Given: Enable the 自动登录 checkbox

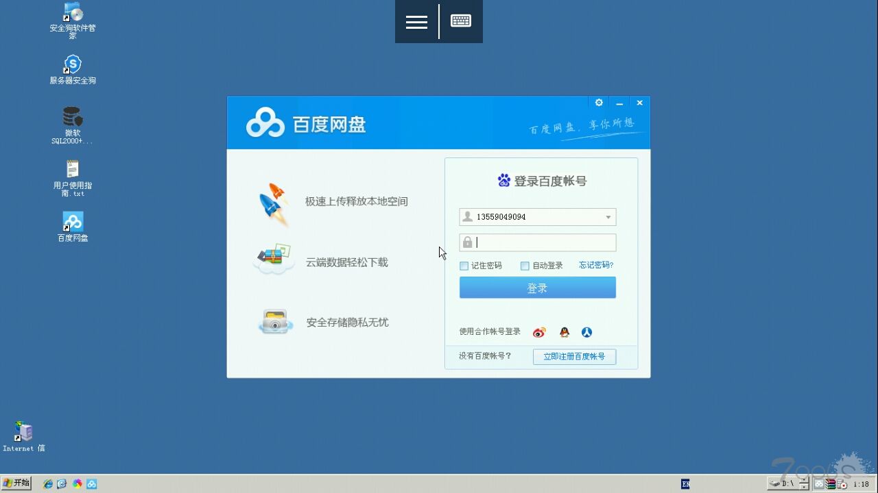Looking at the screenshot, I should point(525,266).
